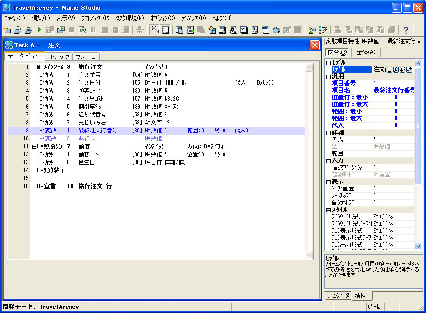Switch to the 特性 bottom tab
Viewport: 426px width, 313px height.
[360, 296]
